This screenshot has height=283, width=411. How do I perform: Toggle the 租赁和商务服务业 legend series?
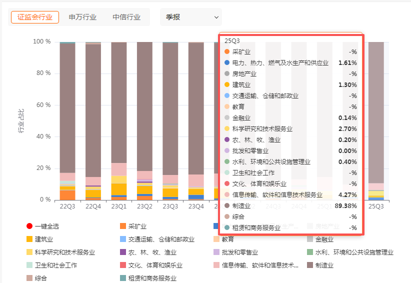click(148, 278)
